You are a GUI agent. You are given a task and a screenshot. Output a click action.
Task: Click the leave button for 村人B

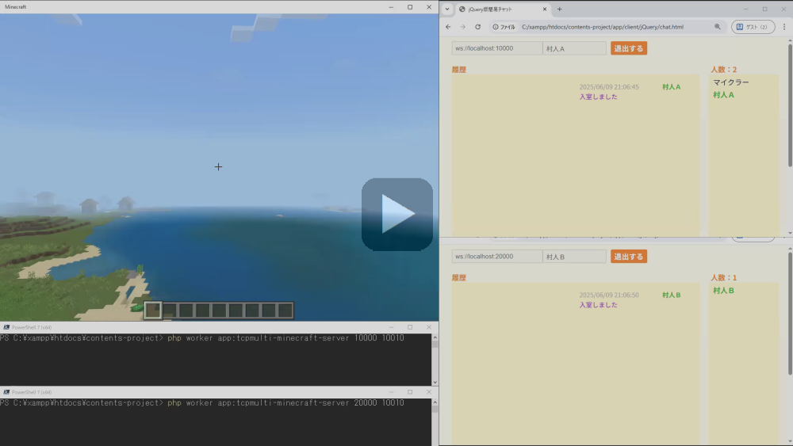[629, 257]
